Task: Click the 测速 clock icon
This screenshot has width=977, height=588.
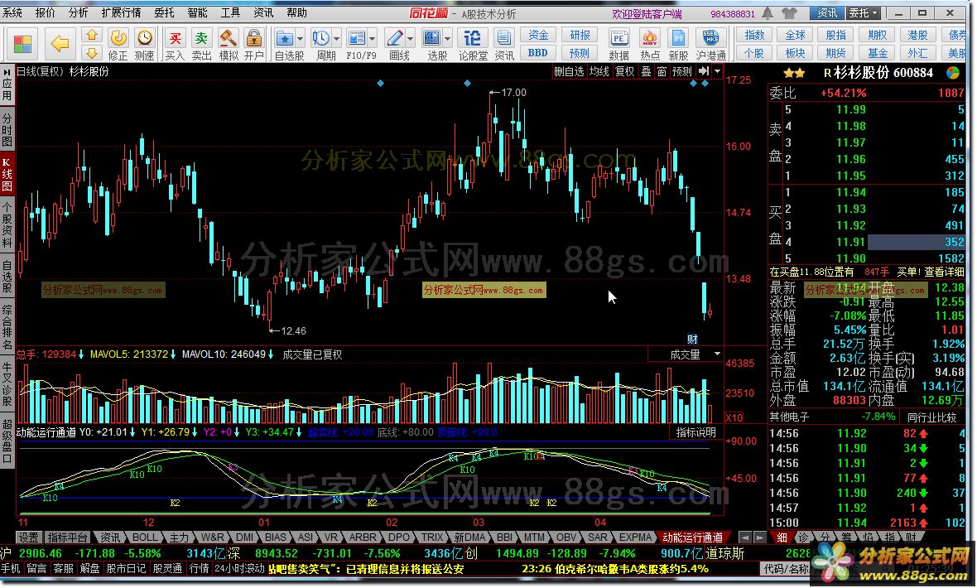Action: (x=145, y=38)
